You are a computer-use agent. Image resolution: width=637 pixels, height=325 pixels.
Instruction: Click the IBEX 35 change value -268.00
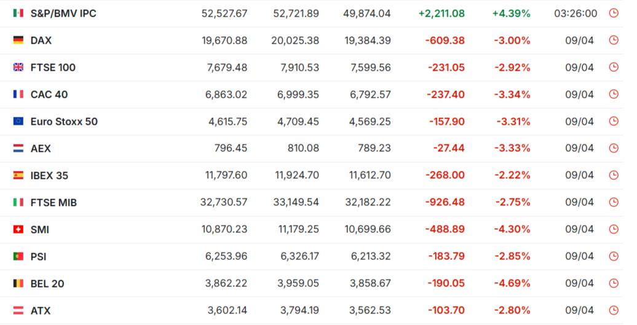tap(445, 175)
